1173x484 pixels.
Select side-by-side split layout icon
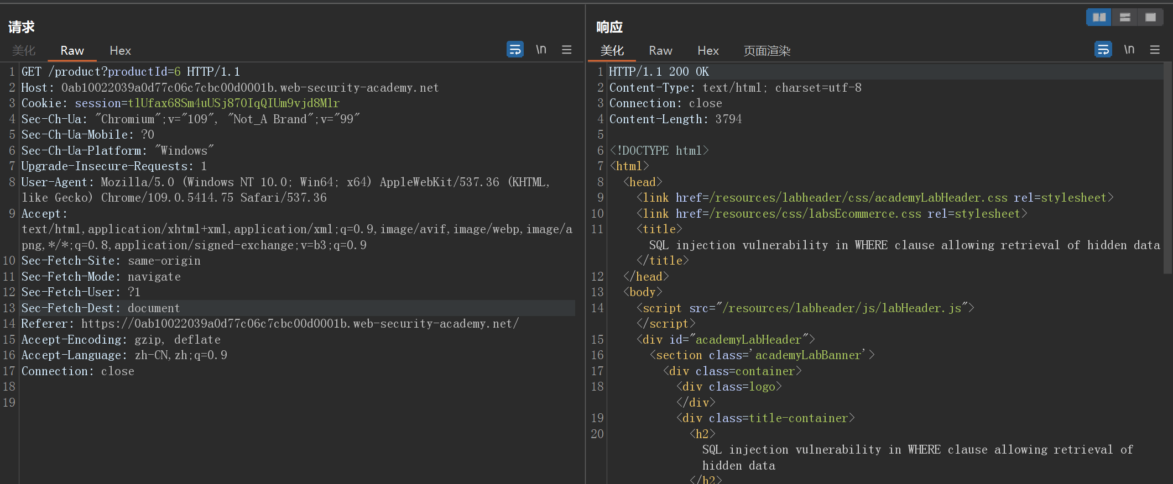click(1099, 17)
